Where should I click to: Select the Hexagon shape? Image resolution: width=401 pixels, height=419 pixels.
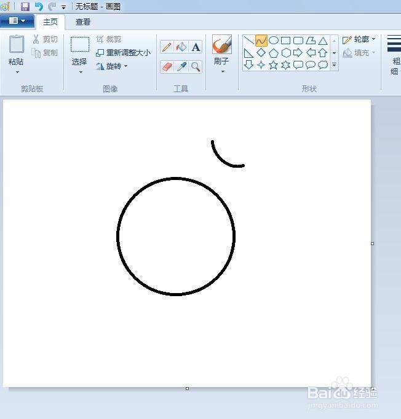pos(286,53)
